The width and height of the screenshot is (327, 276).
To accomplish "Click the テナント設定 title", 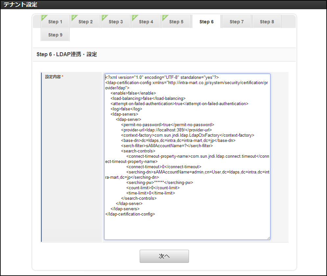I will pos(20,4).
